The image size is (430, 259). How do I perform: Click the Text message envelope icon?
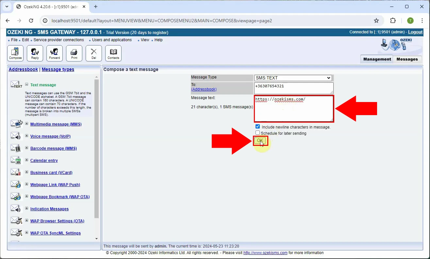pos(16,85)
